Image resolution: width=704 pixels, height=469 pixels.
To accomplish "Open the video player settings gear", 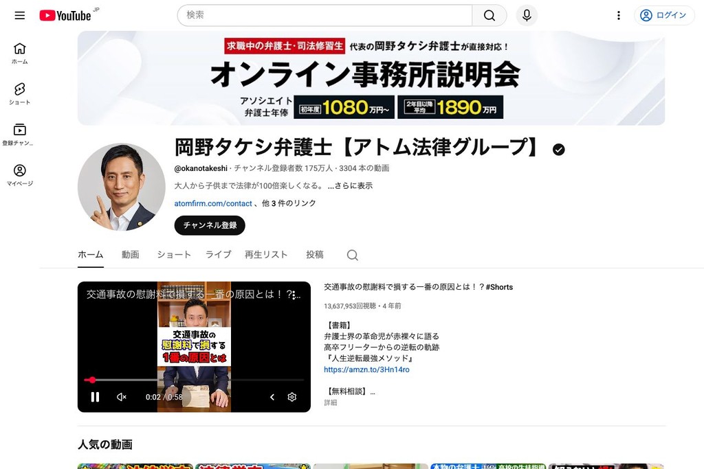I will [291, 397].
